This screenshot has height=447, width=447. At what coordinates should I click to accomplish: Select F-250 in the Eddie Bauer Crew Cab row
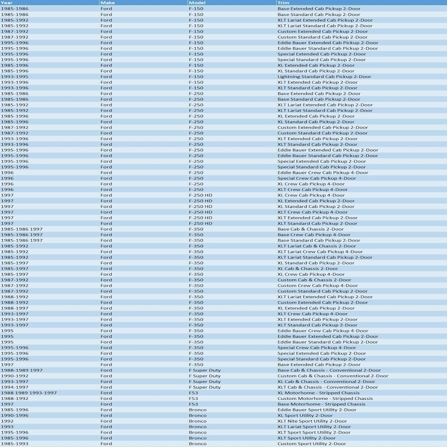pyautogui.click(x=196, y=173)
